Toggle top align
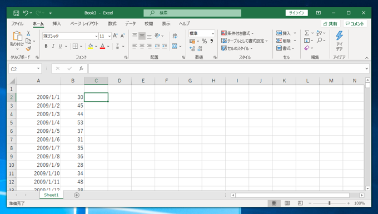Screen dimensions: 378x214 135,36
